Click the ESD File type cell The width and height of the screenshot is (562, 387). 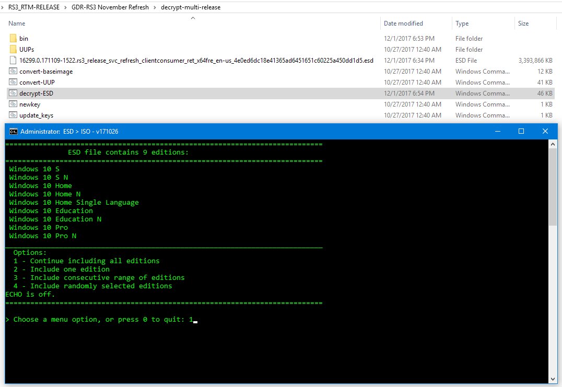(x=466, y=61)
